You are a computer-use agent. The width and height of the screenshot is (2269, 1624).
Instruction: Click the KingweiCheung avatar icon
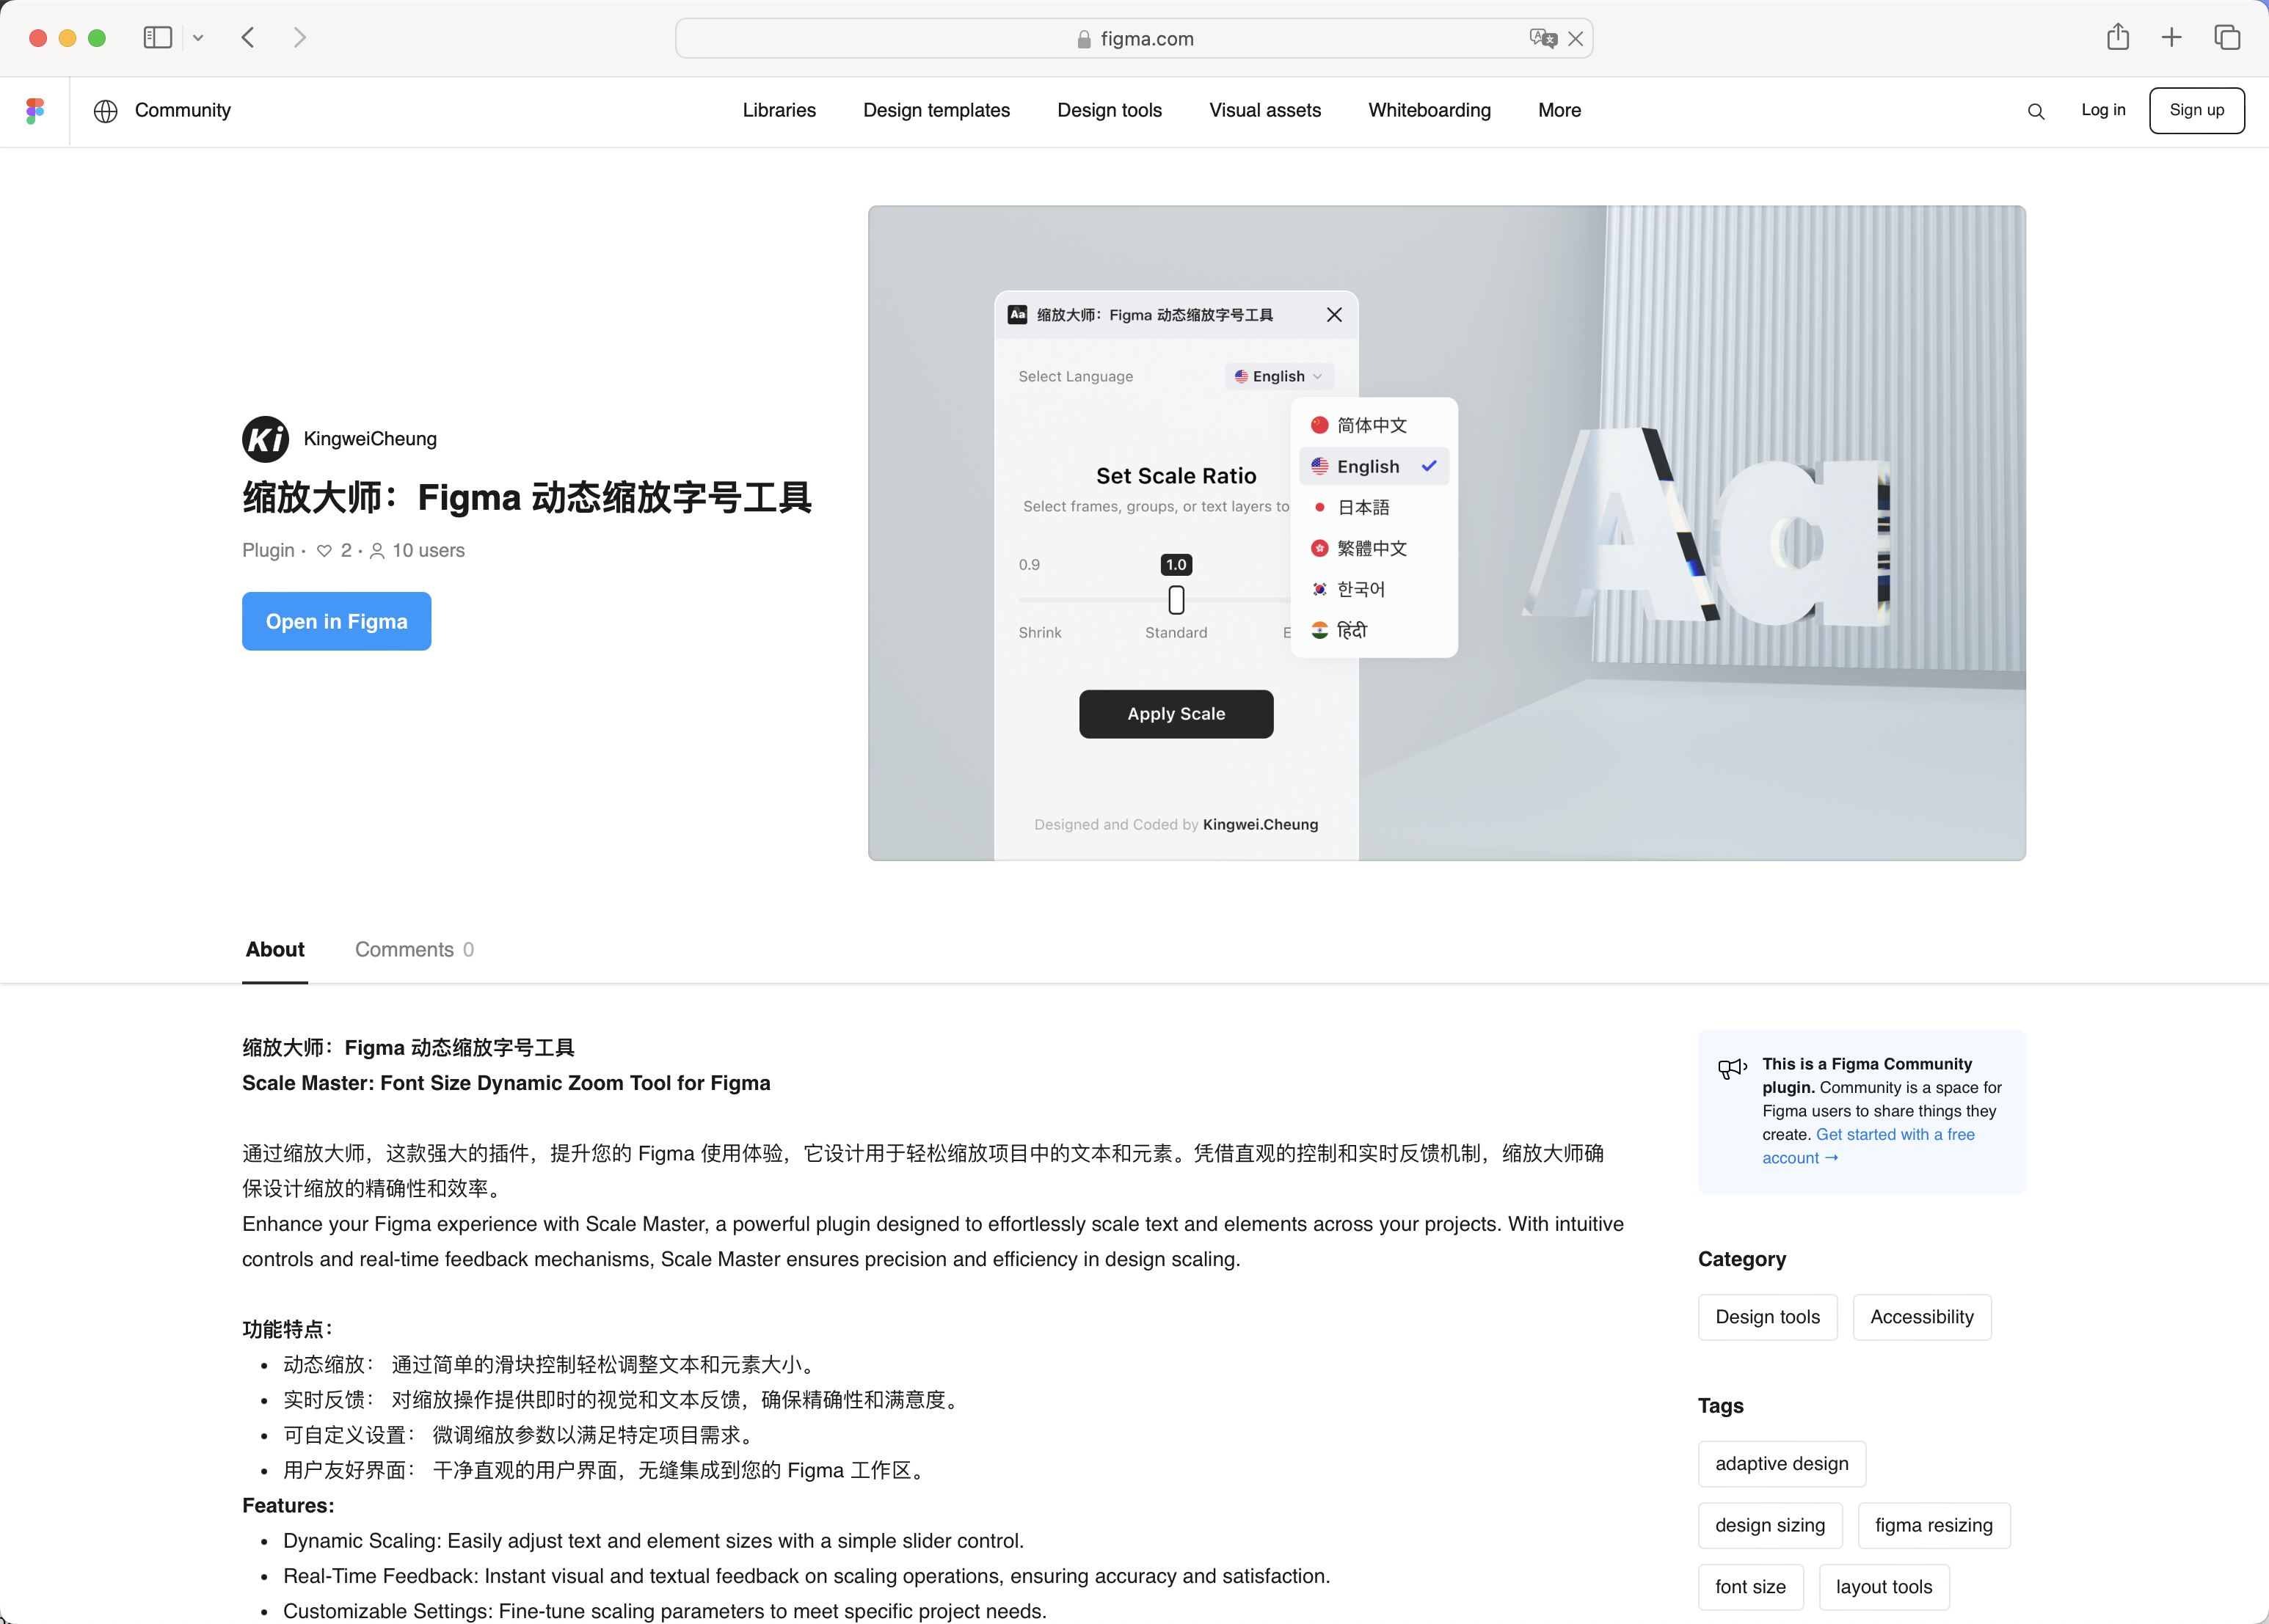pyautogui.click(x=265, y=439)
